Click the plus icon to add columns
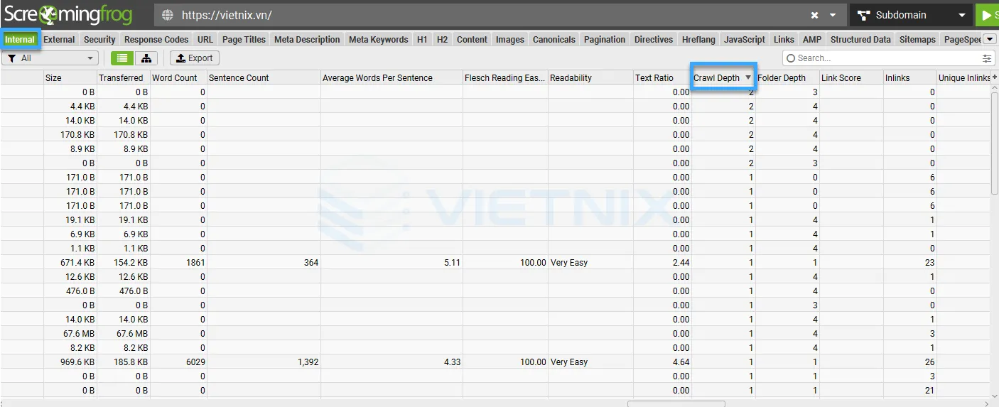The image size is (999, 407). click(993, 78)
